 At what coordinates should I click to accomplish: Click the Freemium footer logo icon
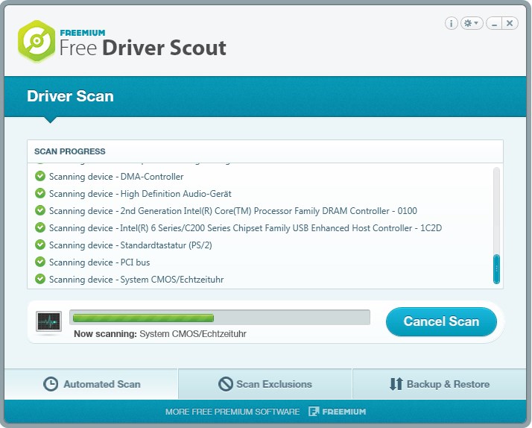coord(314,412)
